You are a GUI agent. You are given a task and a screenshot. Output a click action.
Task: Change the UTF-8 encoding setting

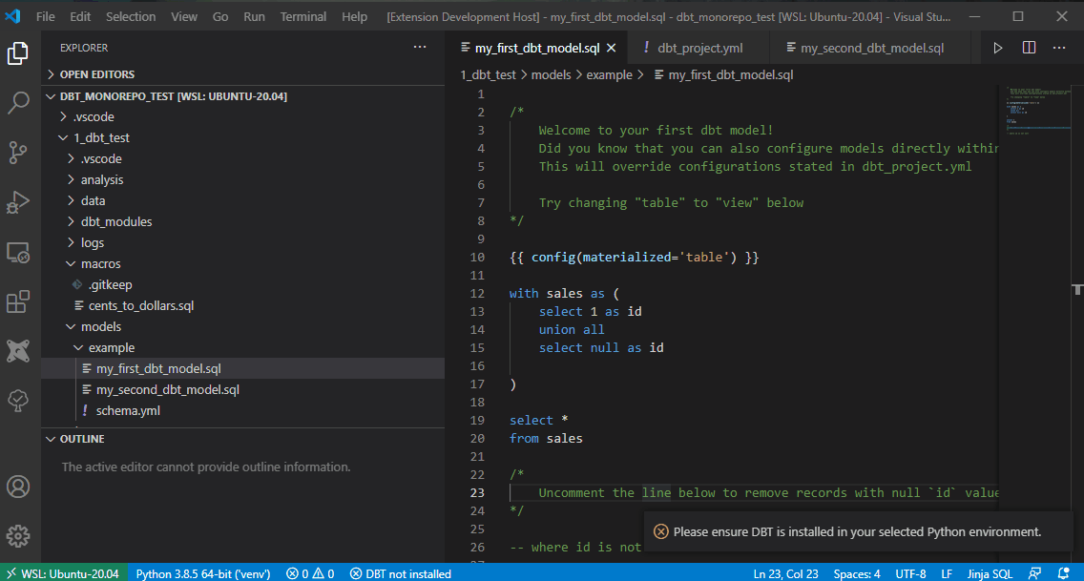[x=910, y=573]
